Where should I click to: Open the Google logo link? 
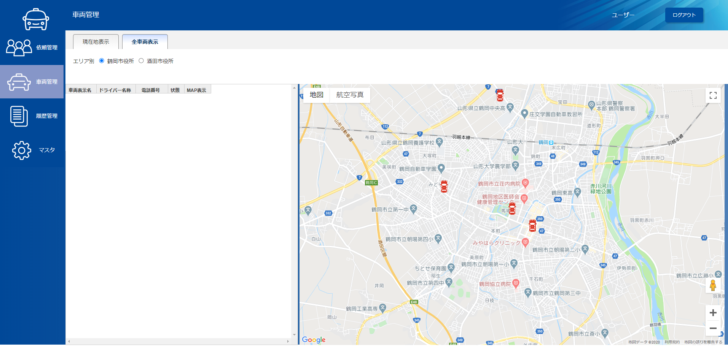314,340
